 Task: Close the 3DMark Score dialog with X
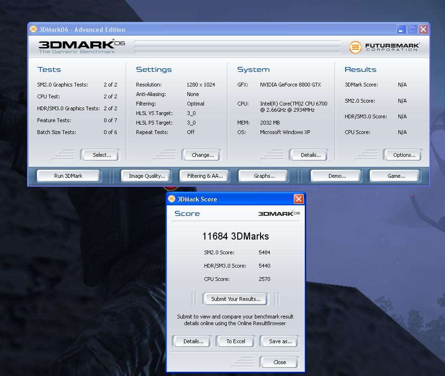click(299, 199)
